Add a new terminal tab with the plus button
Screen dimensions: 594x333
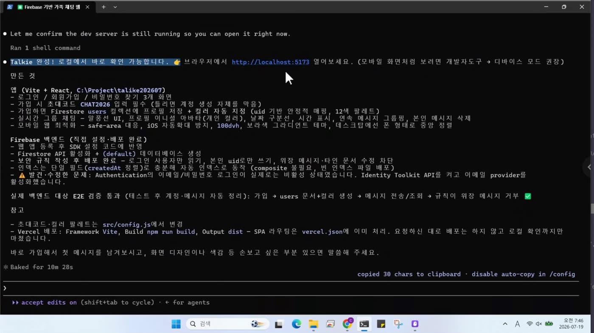tap(103, 7)
